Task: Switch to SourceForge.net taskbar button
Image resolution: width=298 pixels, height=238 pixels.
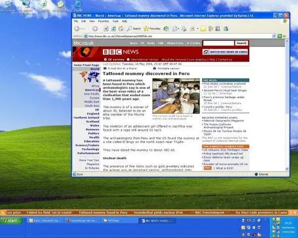Action: 82,221
